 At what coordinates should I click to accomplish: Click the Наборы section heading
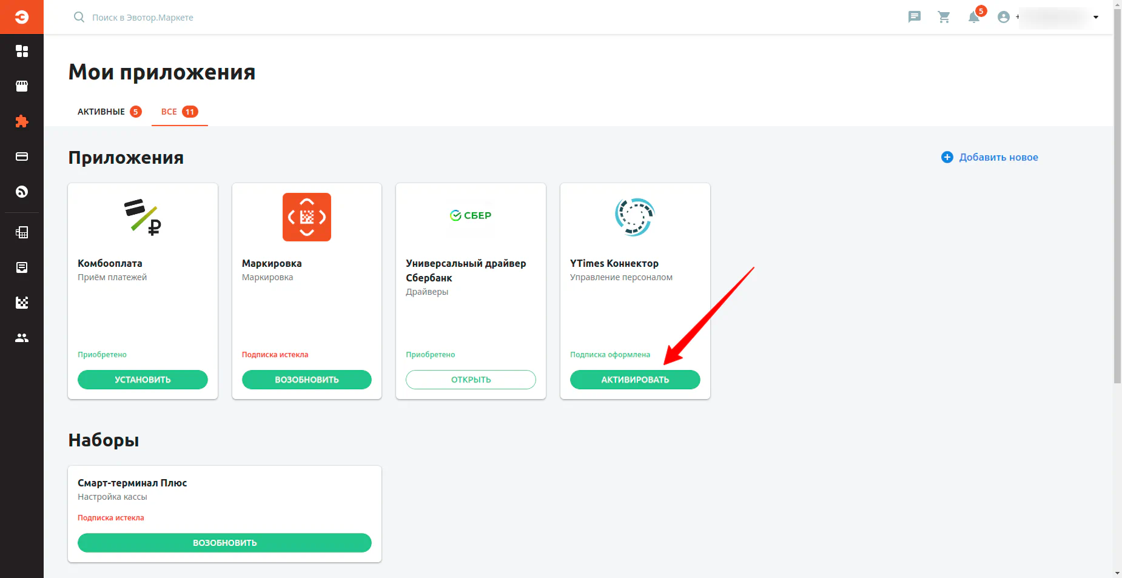click(x=104, y=440)
